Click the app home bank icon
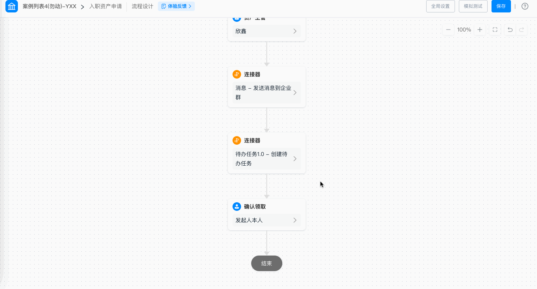 click(12, 6)
